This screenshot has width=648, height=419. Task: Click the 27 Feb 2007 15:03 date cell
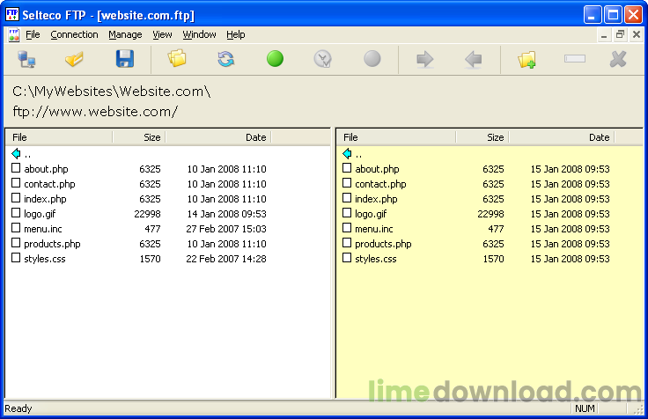click(x=226, y=229)
